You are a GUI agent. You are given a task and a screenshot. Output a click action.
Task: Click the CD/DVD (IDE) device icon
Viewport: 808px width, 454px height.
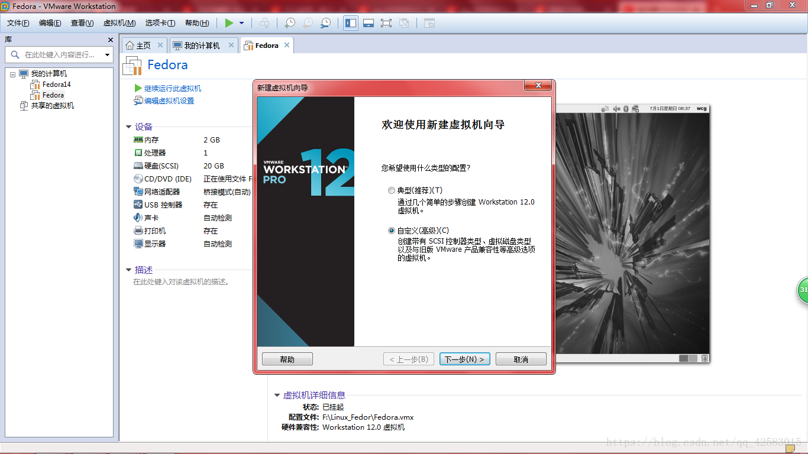point(138,179)
